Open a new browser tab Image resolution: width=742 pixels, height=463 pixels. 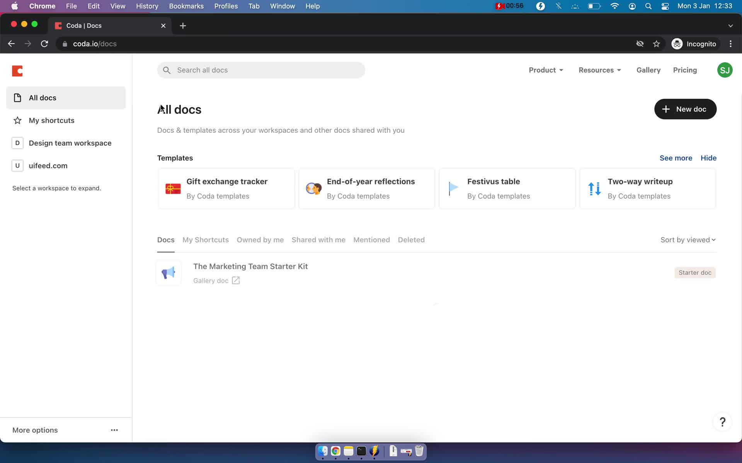point(183,25)
